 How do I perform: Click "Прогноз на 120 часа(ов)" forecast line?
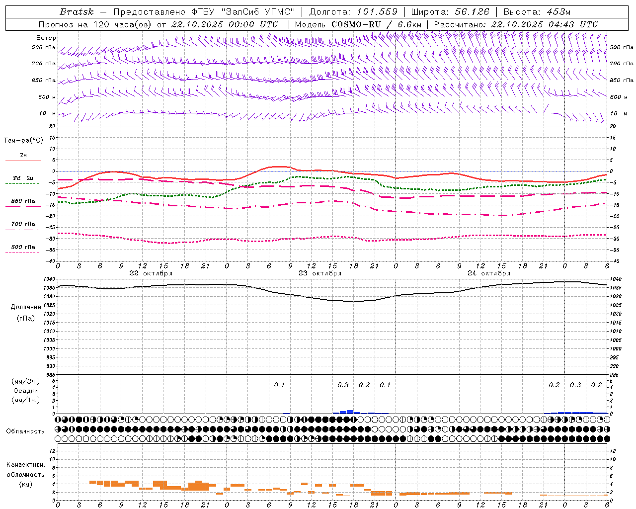(95, 24)
